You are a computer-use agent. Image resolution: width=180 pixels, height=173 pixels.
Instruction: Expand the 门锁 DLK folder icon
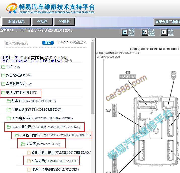pos(3,67)
